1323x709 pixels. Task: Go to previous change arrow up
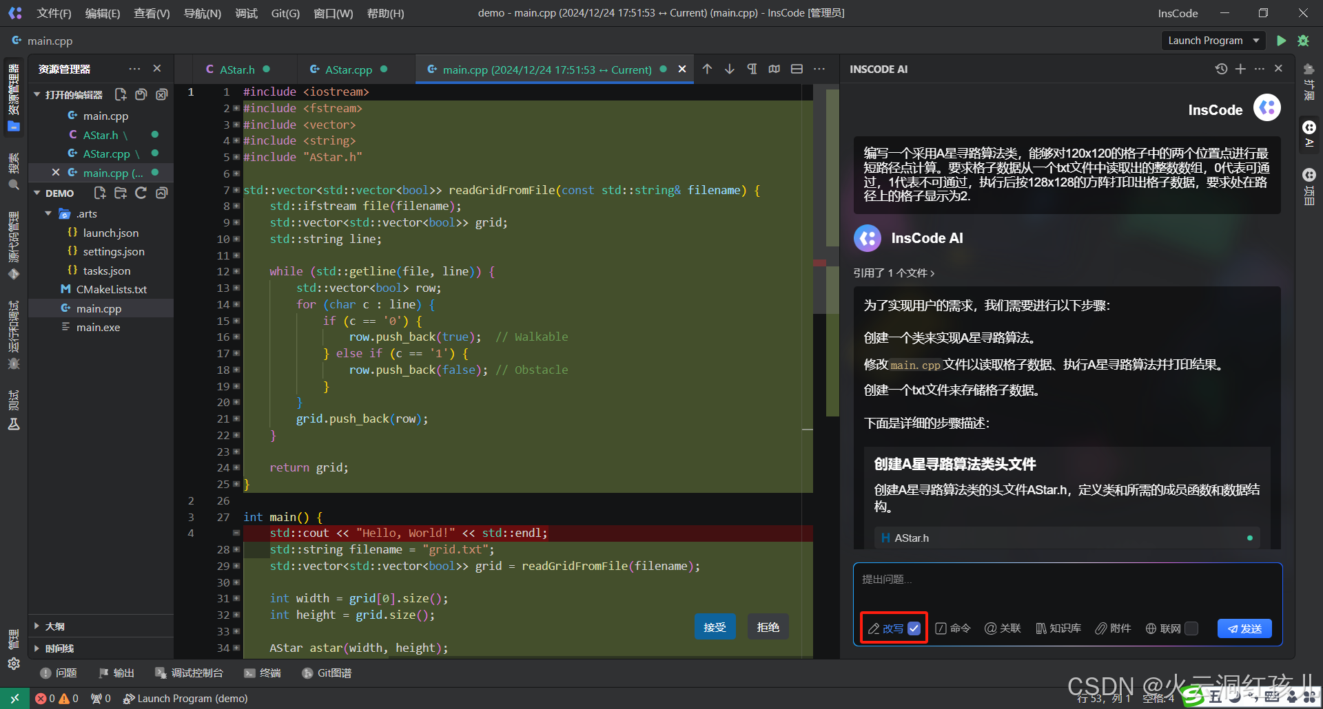click(707, 69)
